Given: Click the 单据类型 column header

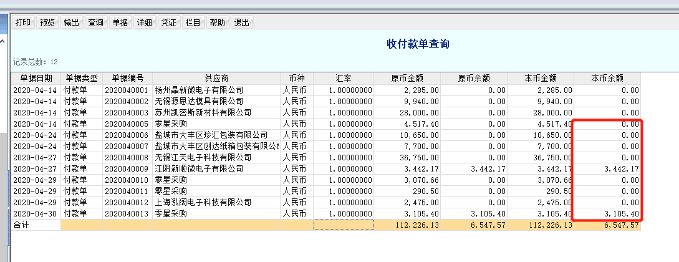Looking at the screenshot, I should coord(82,79).
